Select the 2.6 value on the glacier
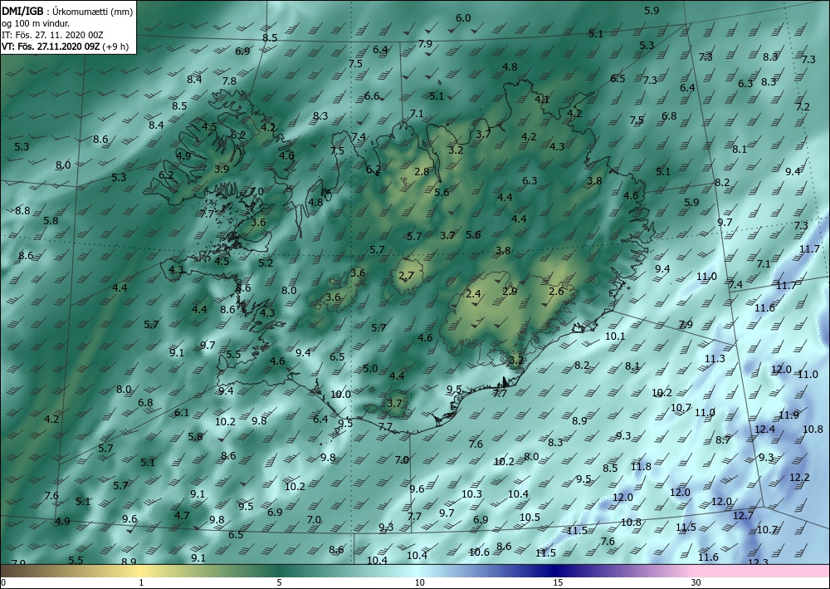 556,291
